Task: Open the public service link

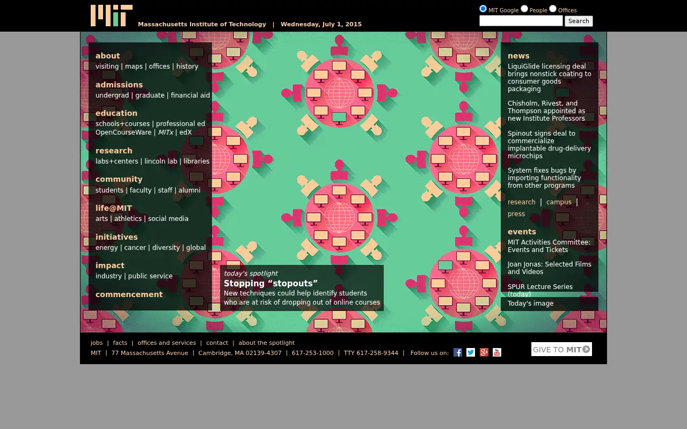Action: click(150, 276)
